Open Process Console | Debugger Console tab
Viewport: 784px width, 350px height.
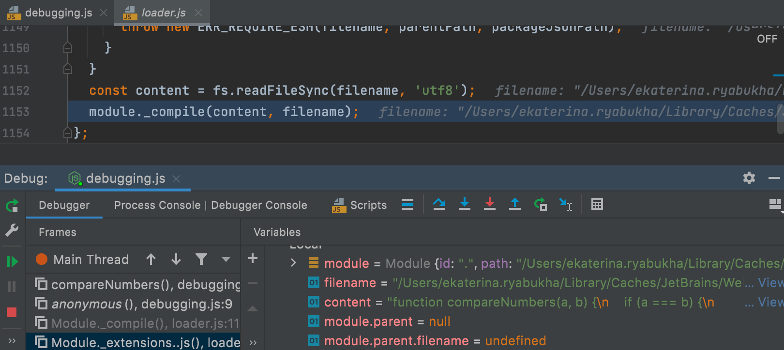[x=211, y=205]
